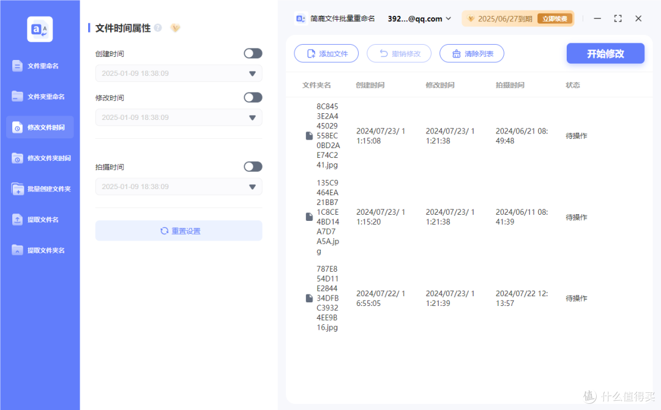Open the 创建时间 date dropdown arrow
The width and height of the screenshot is (661, 410).
point(252,74)
